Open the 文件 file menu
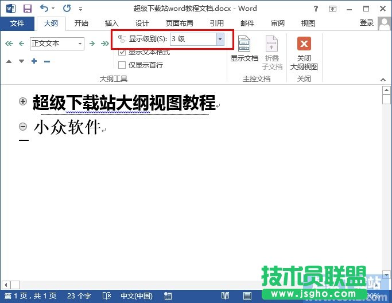Image resolution: width=392 pixels, height=303 pixels. click(17, 23)
